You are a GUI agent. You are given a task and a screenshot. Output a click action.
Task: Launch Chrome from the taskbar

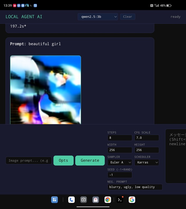(x=108, y=200)
